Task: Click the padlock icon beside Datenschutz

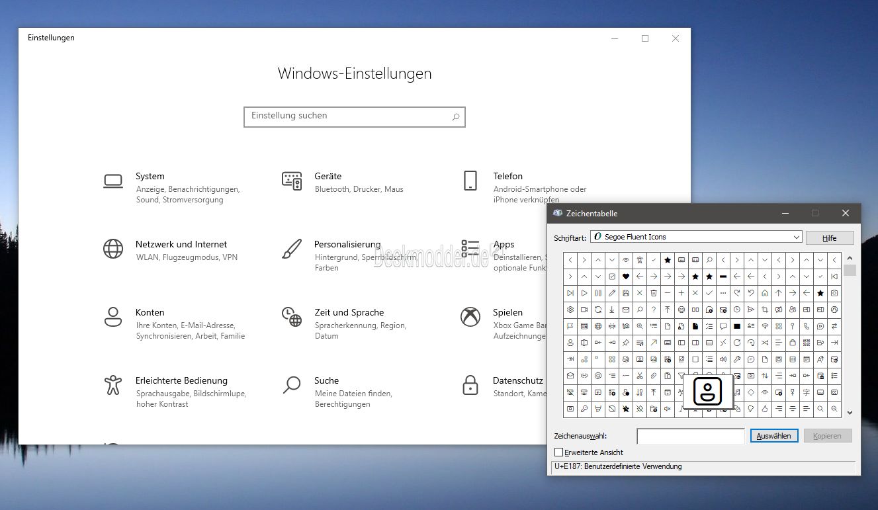Action: coord(470,385)
